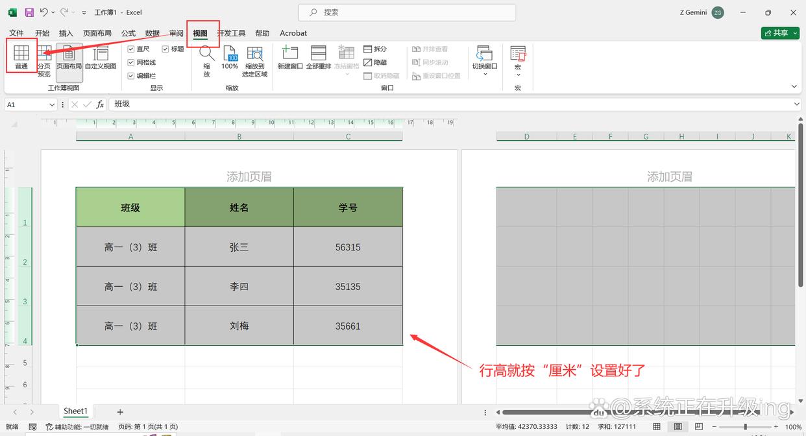Arrange All windows (全部重排)

[319, 58]
